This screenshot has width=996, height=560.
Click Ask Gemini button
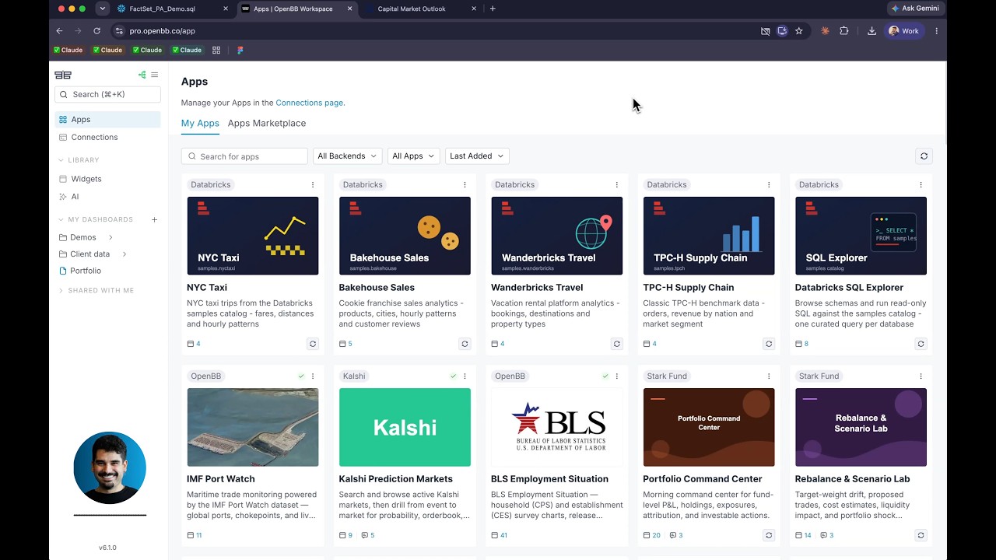[916, 9]
